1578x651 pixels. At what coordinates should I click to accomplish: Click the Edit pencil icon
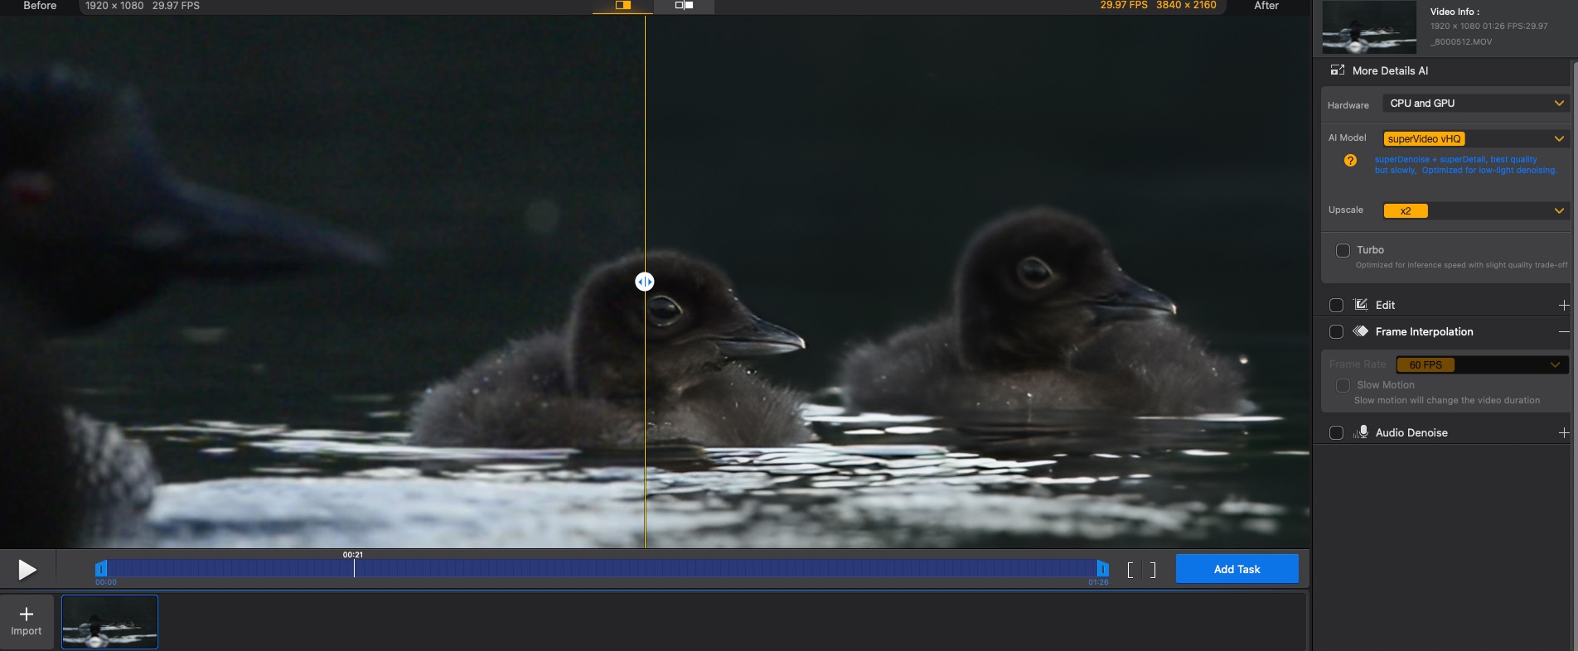click(x=1360, y=305)
